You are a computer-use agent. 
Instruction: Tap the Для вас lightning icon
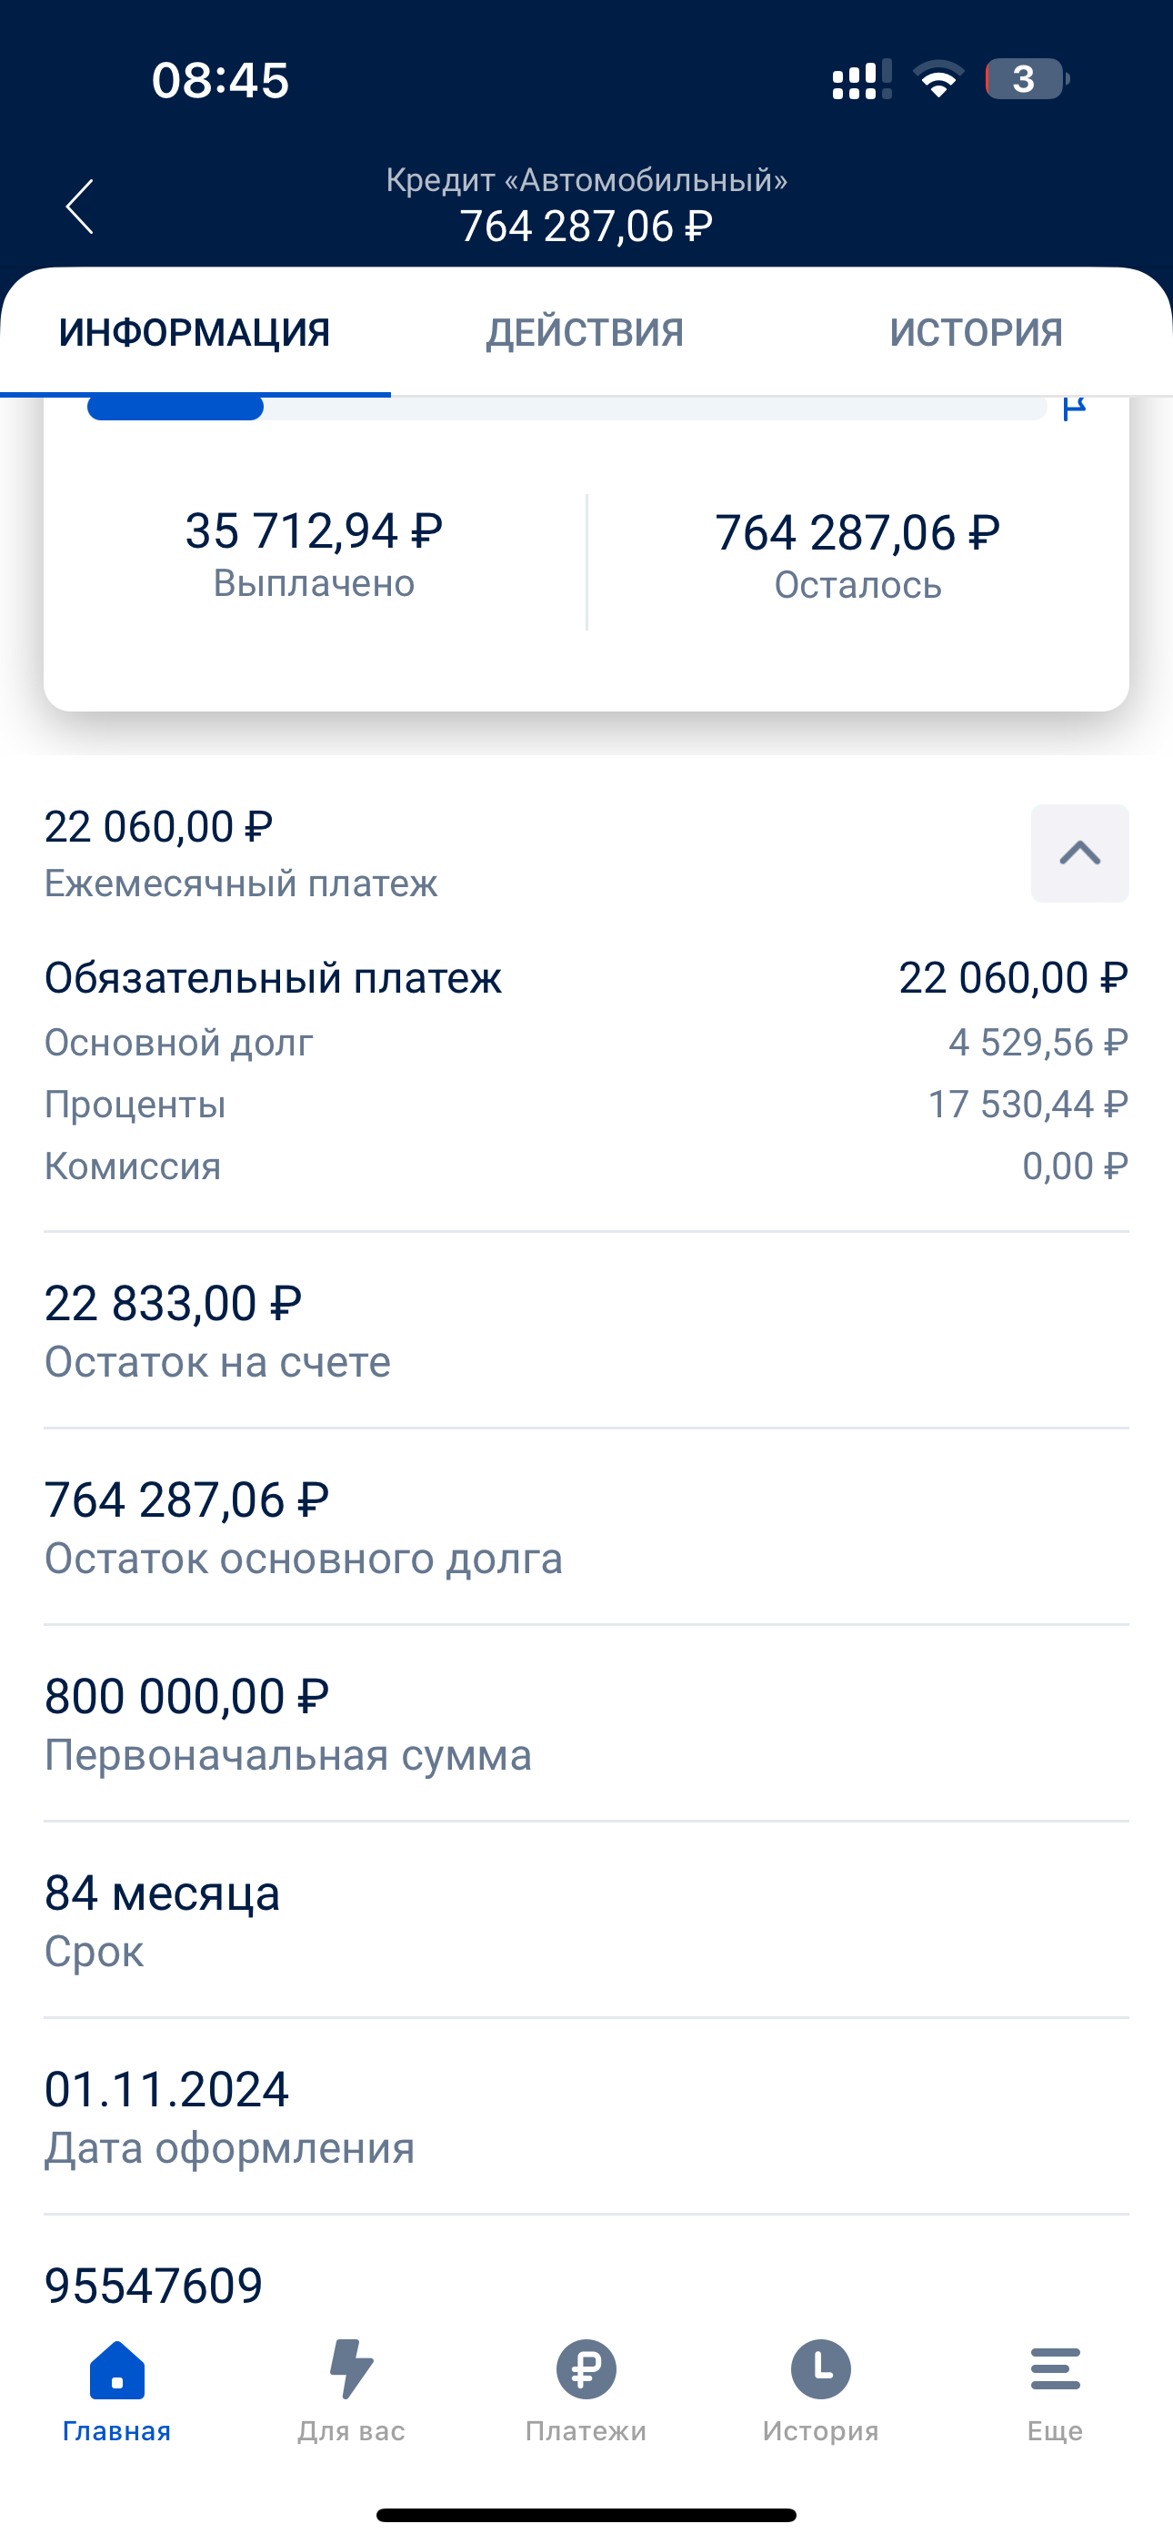tap(350, 2370)
